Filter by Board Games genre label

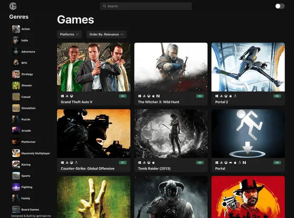[x=30, y=209]
